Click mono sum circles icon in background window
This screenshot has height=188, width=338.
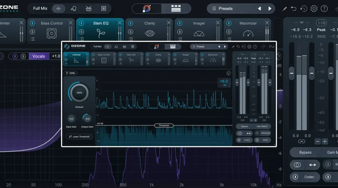(x=297, y=165)
